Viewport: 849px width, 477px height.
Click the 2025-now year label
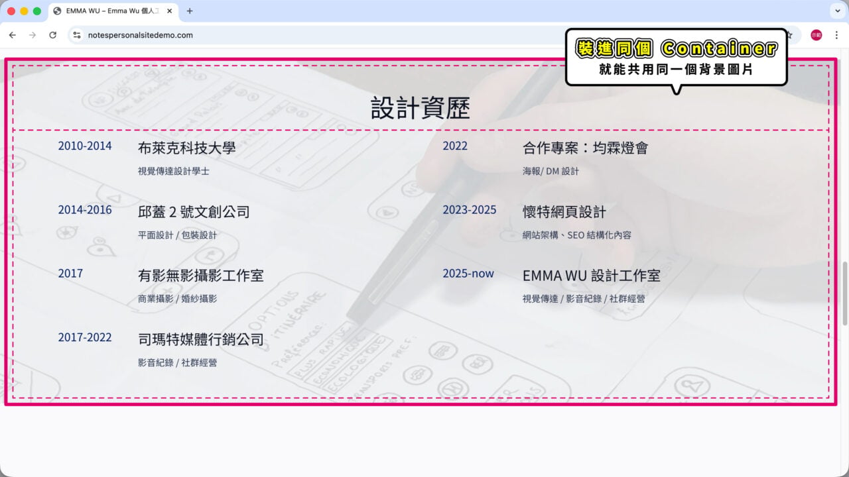coord(468,274)
